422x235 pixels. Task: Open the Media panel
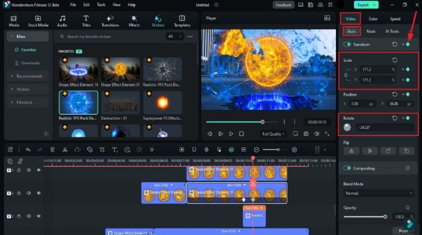point(14,21)
